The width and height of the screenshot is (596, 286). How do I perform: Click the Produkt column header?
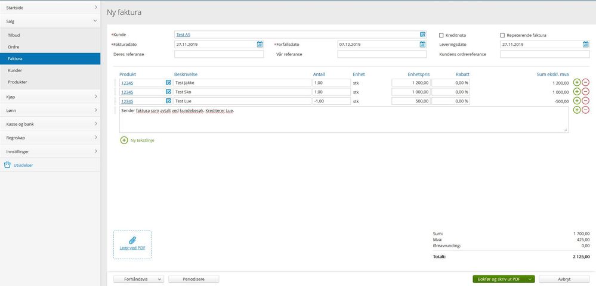coord(127,74)
